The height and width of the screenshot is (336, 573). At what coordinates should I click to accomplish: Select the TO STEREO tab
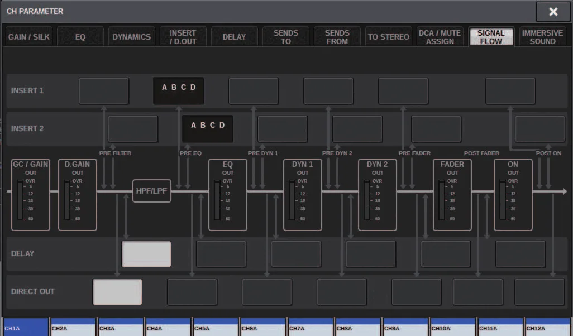(389, 37)
